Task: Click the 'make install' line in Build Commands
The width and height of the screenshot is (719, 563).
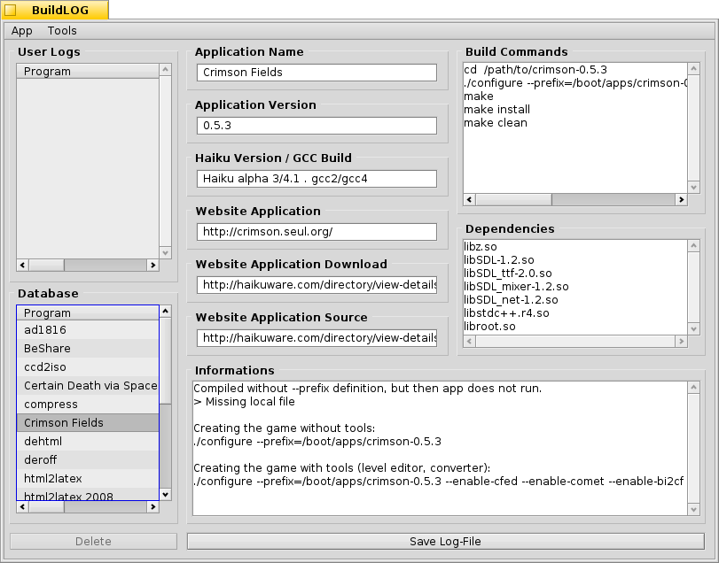Action: 497,110
